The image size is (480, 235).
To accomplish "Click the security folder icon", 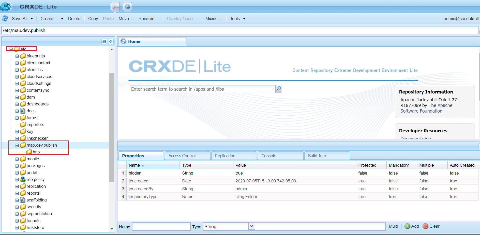I will pyautogui.click(x=23, y=207).
